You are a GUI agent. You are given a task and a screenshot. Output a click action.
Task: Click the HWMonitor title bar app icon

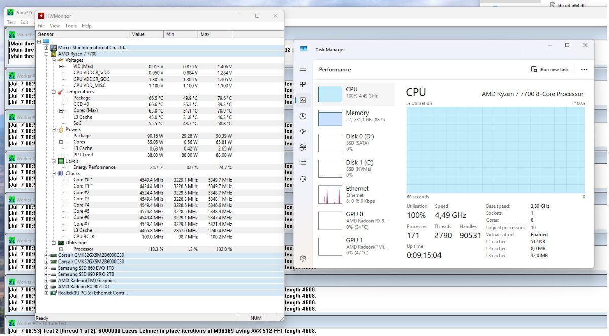click(40, 16)
